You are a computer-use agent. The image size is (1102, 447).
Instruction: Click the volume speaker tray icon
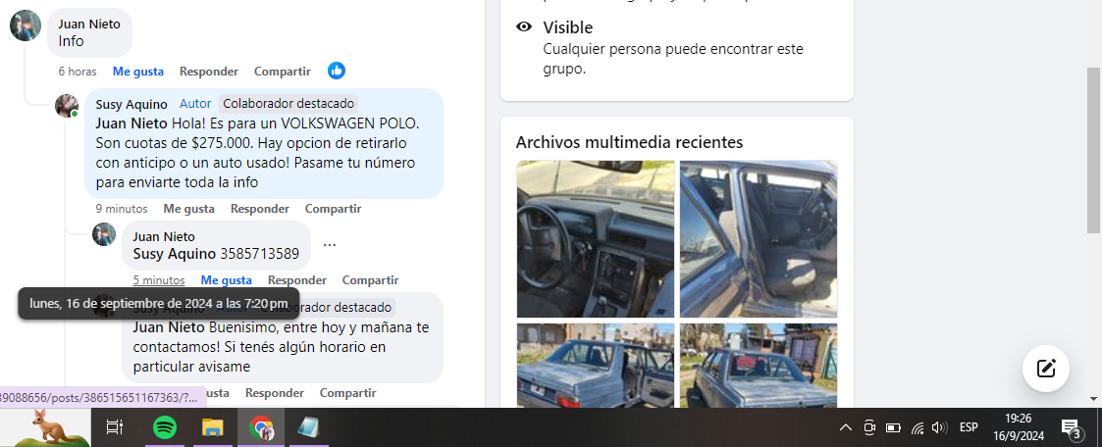point(939,427)
